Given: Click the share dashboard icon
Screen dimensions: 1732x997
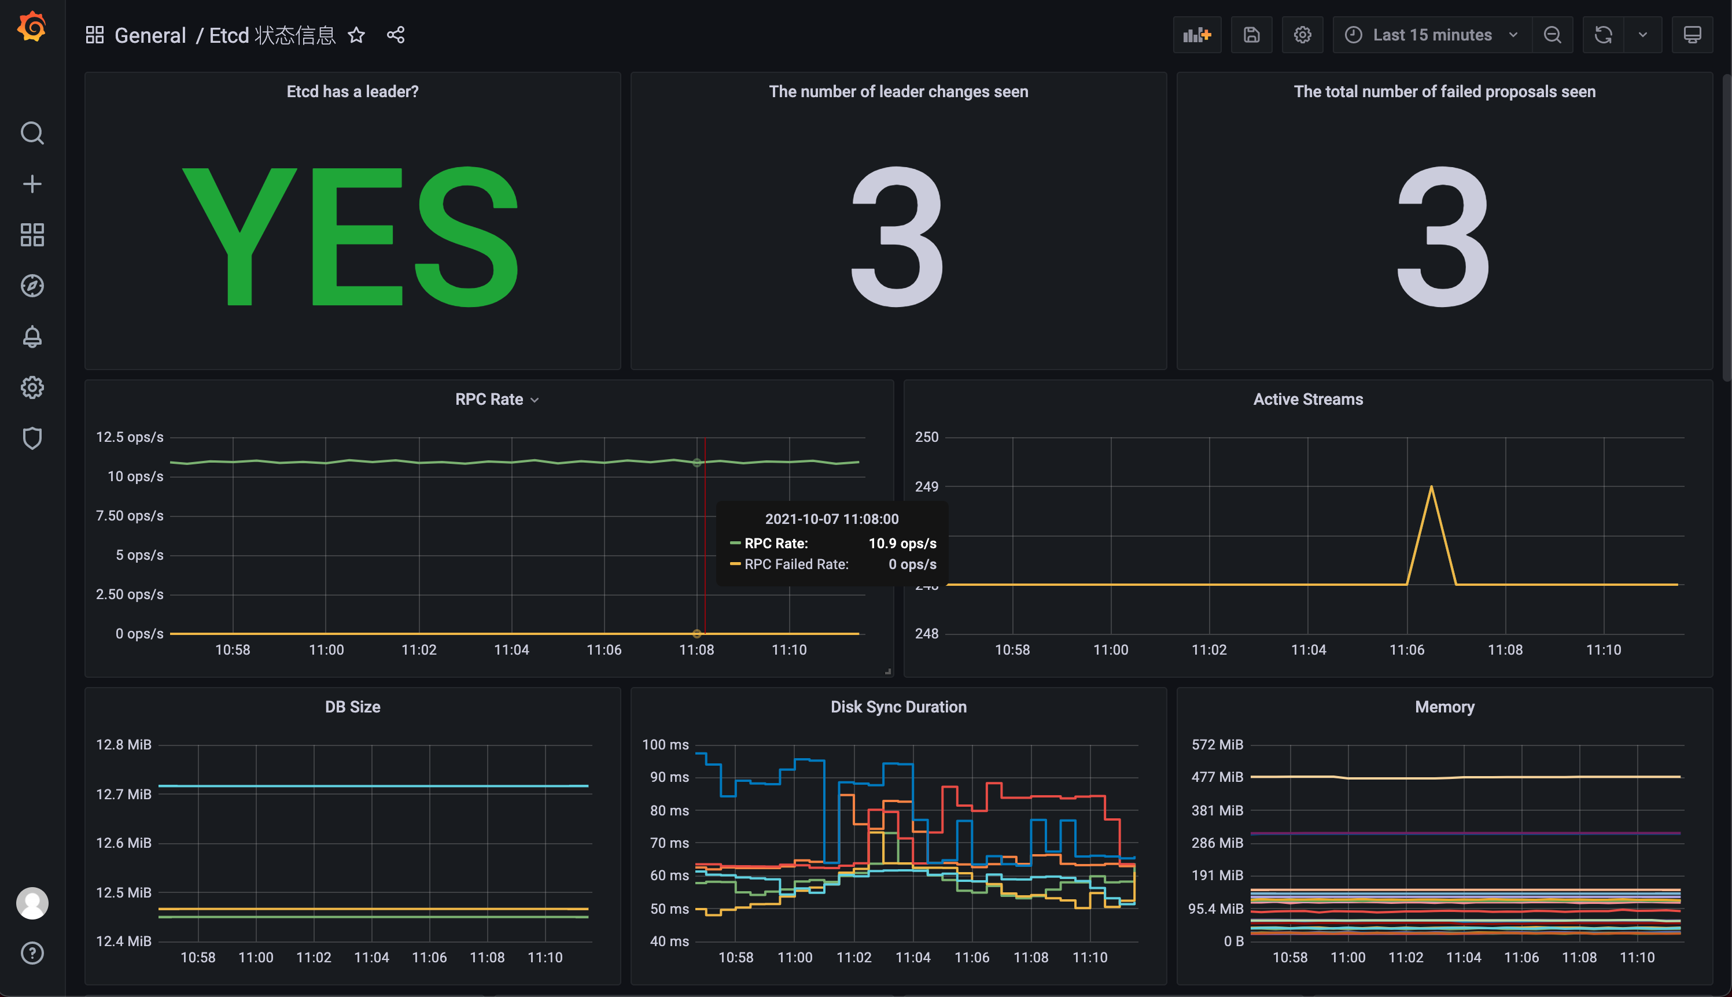Looking at the screenshot, I should (x=396, y=35).
